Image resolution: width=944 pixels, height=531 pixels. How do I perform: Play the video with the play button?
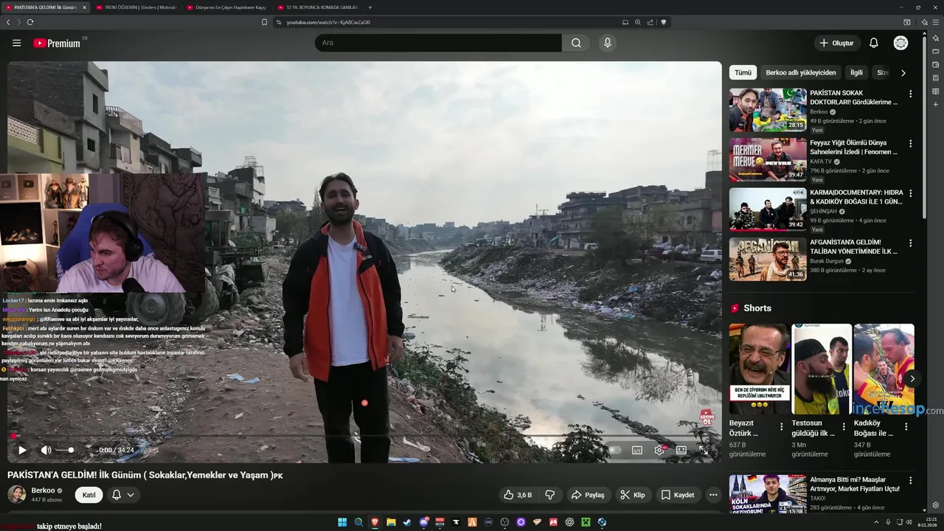click(x=22, y=450)
